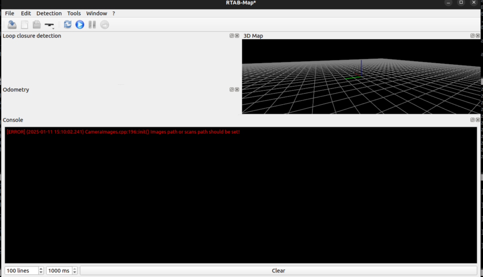483x277 pixels.
Task: Open the source selection Kinect icon
Action: pyautogui.click(x=49, y=25)
